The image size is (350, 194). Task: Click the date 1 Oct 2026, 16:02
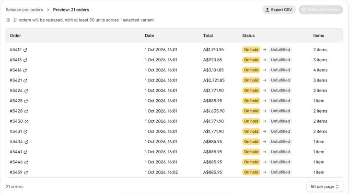162,172
